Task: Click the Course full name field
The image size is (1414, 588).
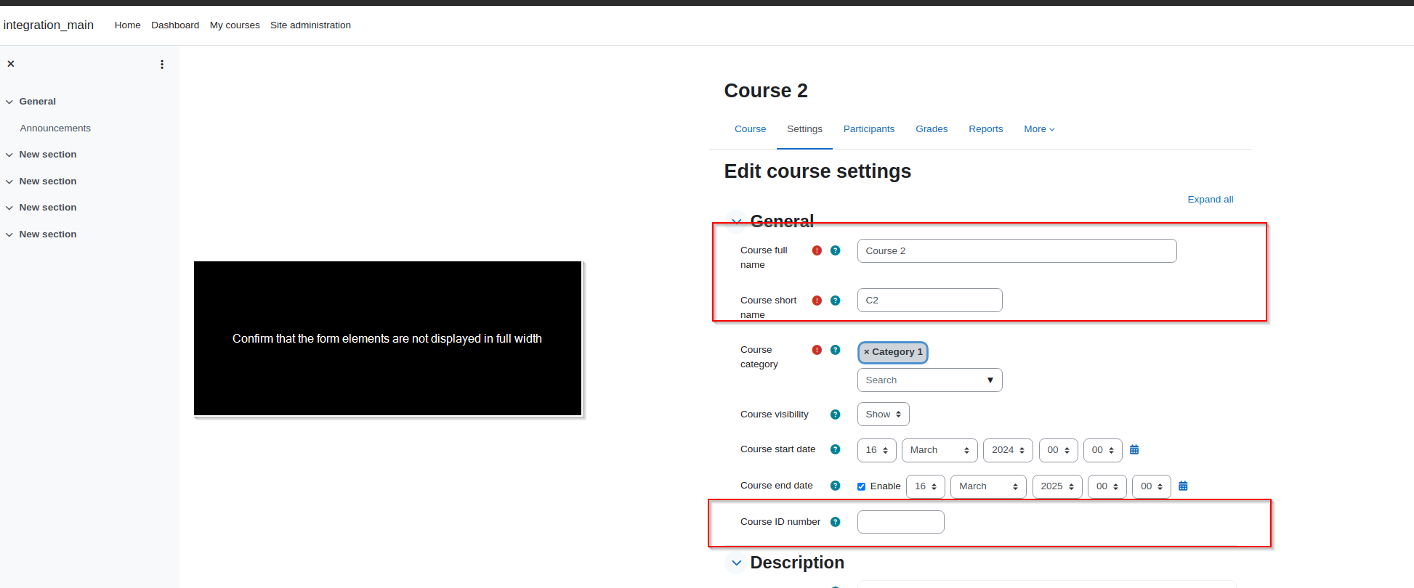Action: 1017,251
